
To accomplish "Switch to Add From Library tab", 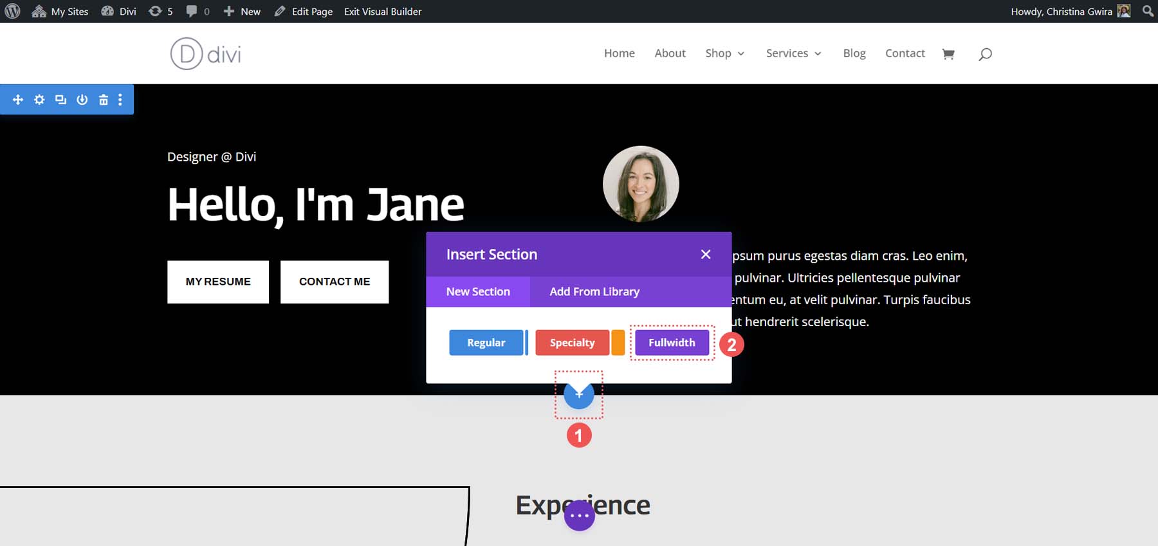I will 594,292.
